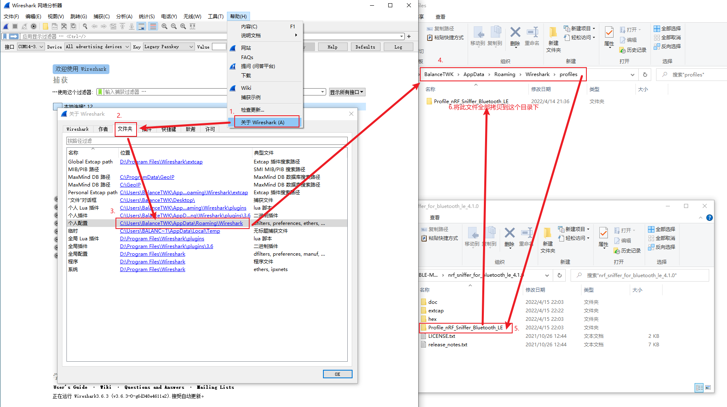Click the Defaults button

tap(365, 47)
